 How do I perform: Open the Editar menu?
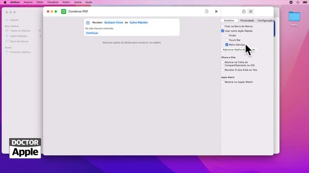click(x=40, y=2)
